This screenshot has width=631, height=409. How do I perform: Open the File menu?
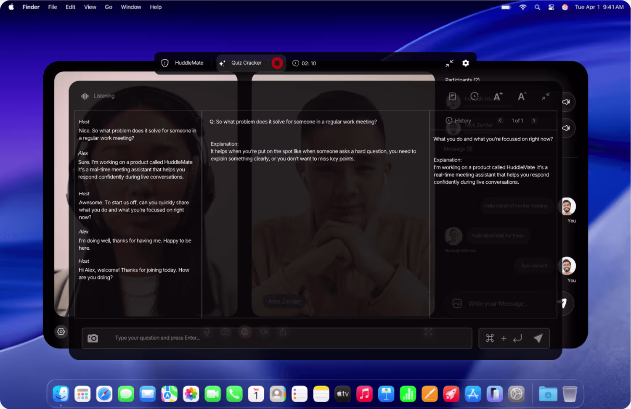(53, 7)
